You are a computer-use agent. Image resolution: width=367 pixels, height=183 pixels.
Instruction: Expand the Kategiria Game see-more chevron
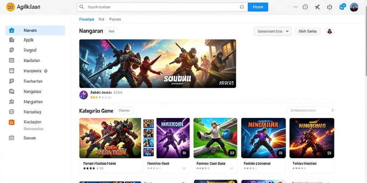tap(332, 110)
